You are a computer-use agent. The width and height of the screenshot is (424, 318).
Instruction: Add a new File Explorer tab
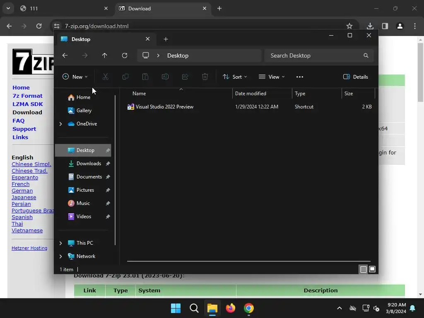(166, 39)
